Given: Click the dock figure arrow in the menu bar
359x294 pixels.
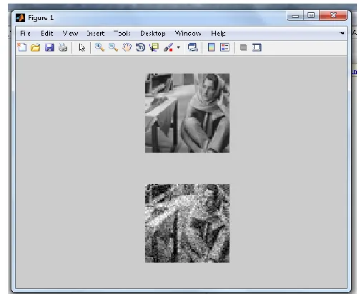Looking at the screenshot, I should coord(342,33).
